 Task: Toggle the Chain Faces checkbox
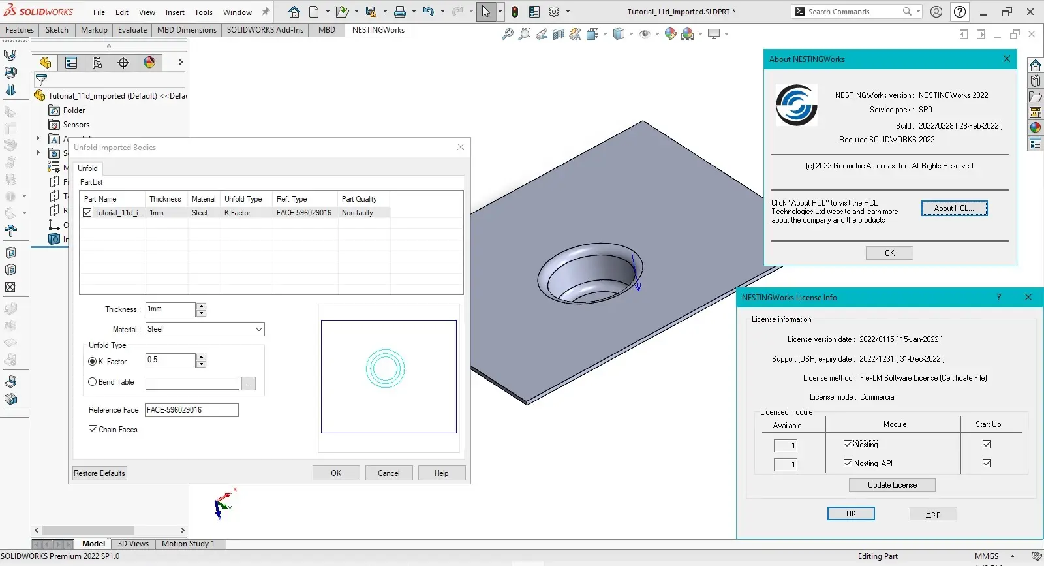(93, 430)
